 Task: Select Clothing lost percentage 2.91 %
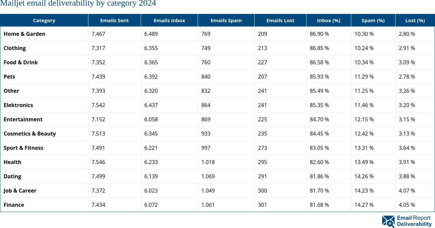pyautogui.click(x=407, y=48)
